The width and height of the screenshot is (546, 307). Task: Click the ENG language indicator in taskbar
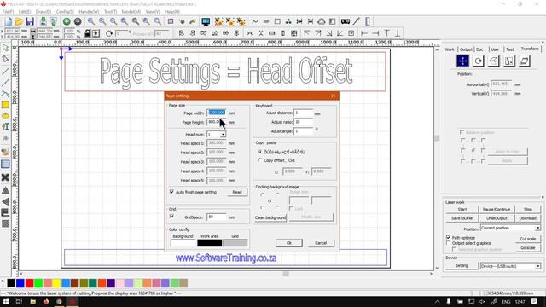tap(506, 301)
